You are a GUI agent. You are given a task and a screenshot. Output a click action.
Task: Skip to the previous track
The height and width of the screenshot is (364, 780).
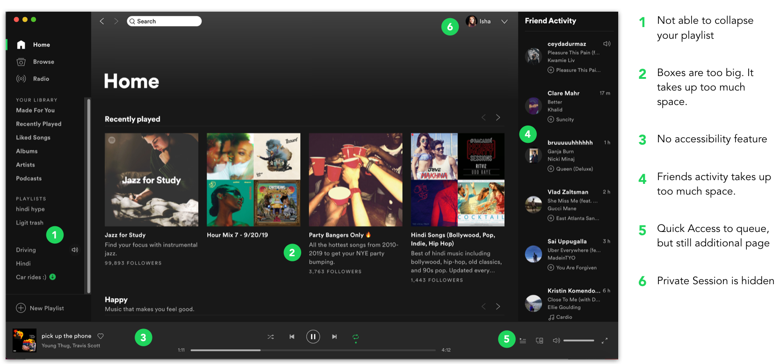[x=292, y=336]
